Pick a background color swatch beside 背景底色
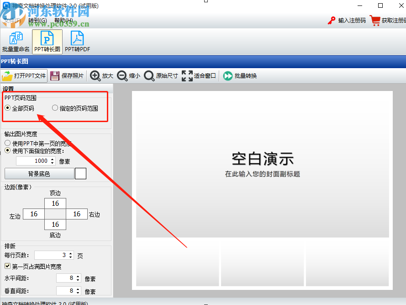The image size is (406, 305). point(80,173)
